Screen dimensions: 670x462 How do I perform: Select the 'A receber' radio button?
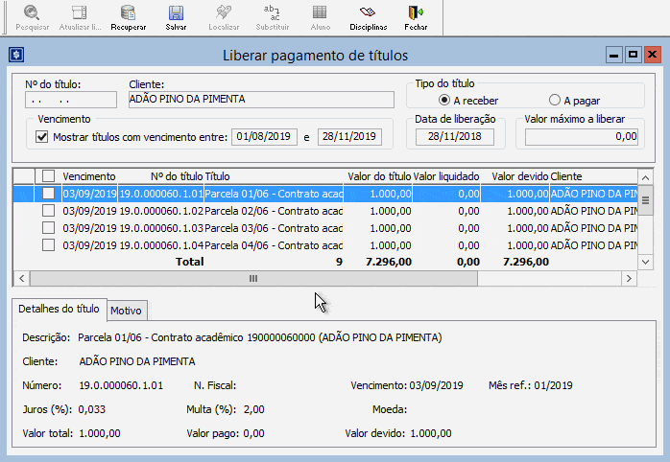(444, 100)
